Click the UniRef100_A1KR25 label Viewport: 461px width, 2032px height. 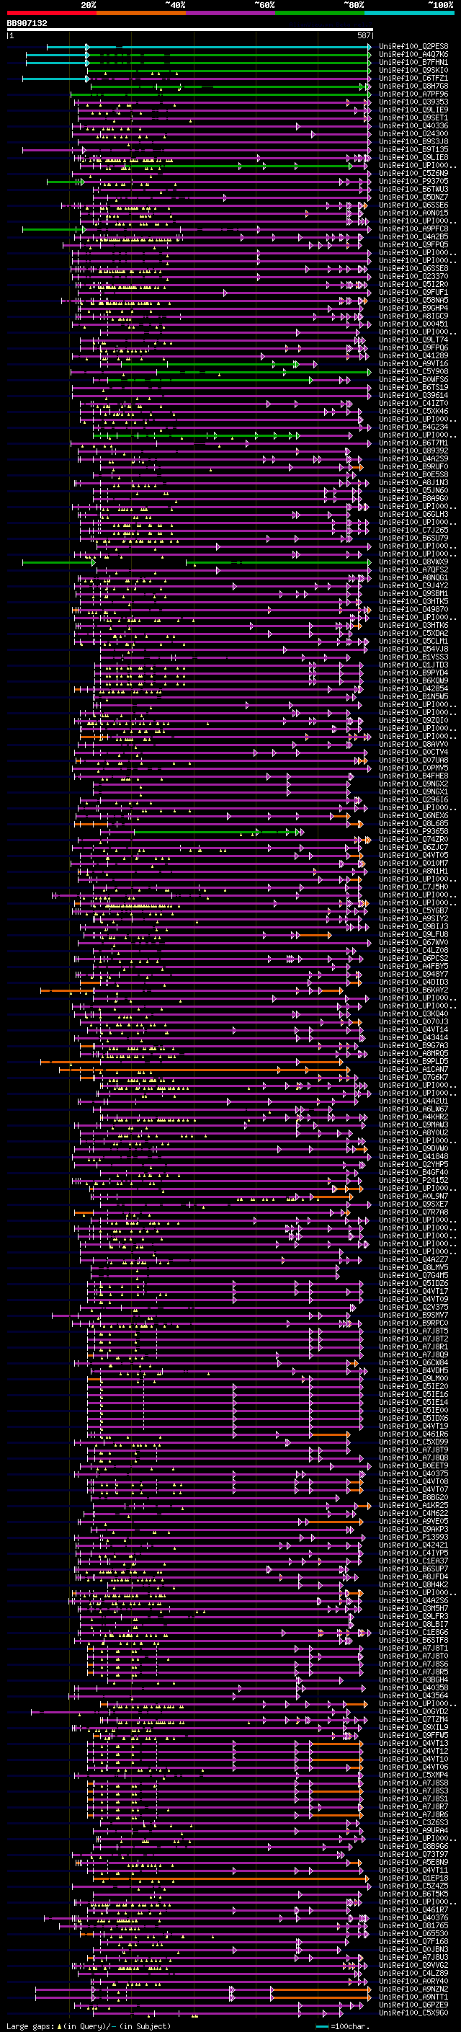413,1505
